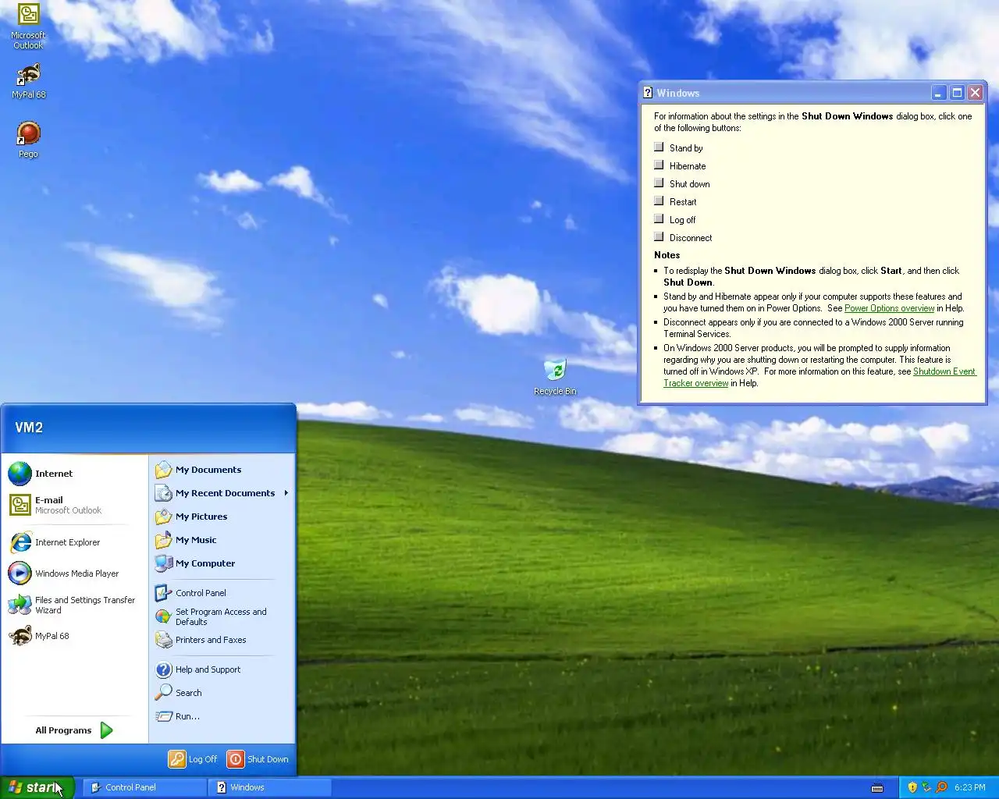
Task: Click the Restart help button
Action: click(659, 201)
